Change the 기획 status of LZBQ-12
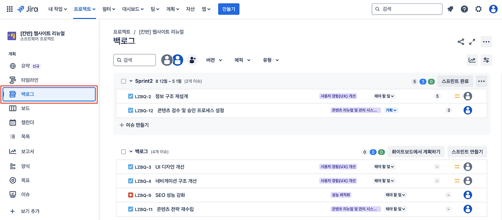 point(391,110)
